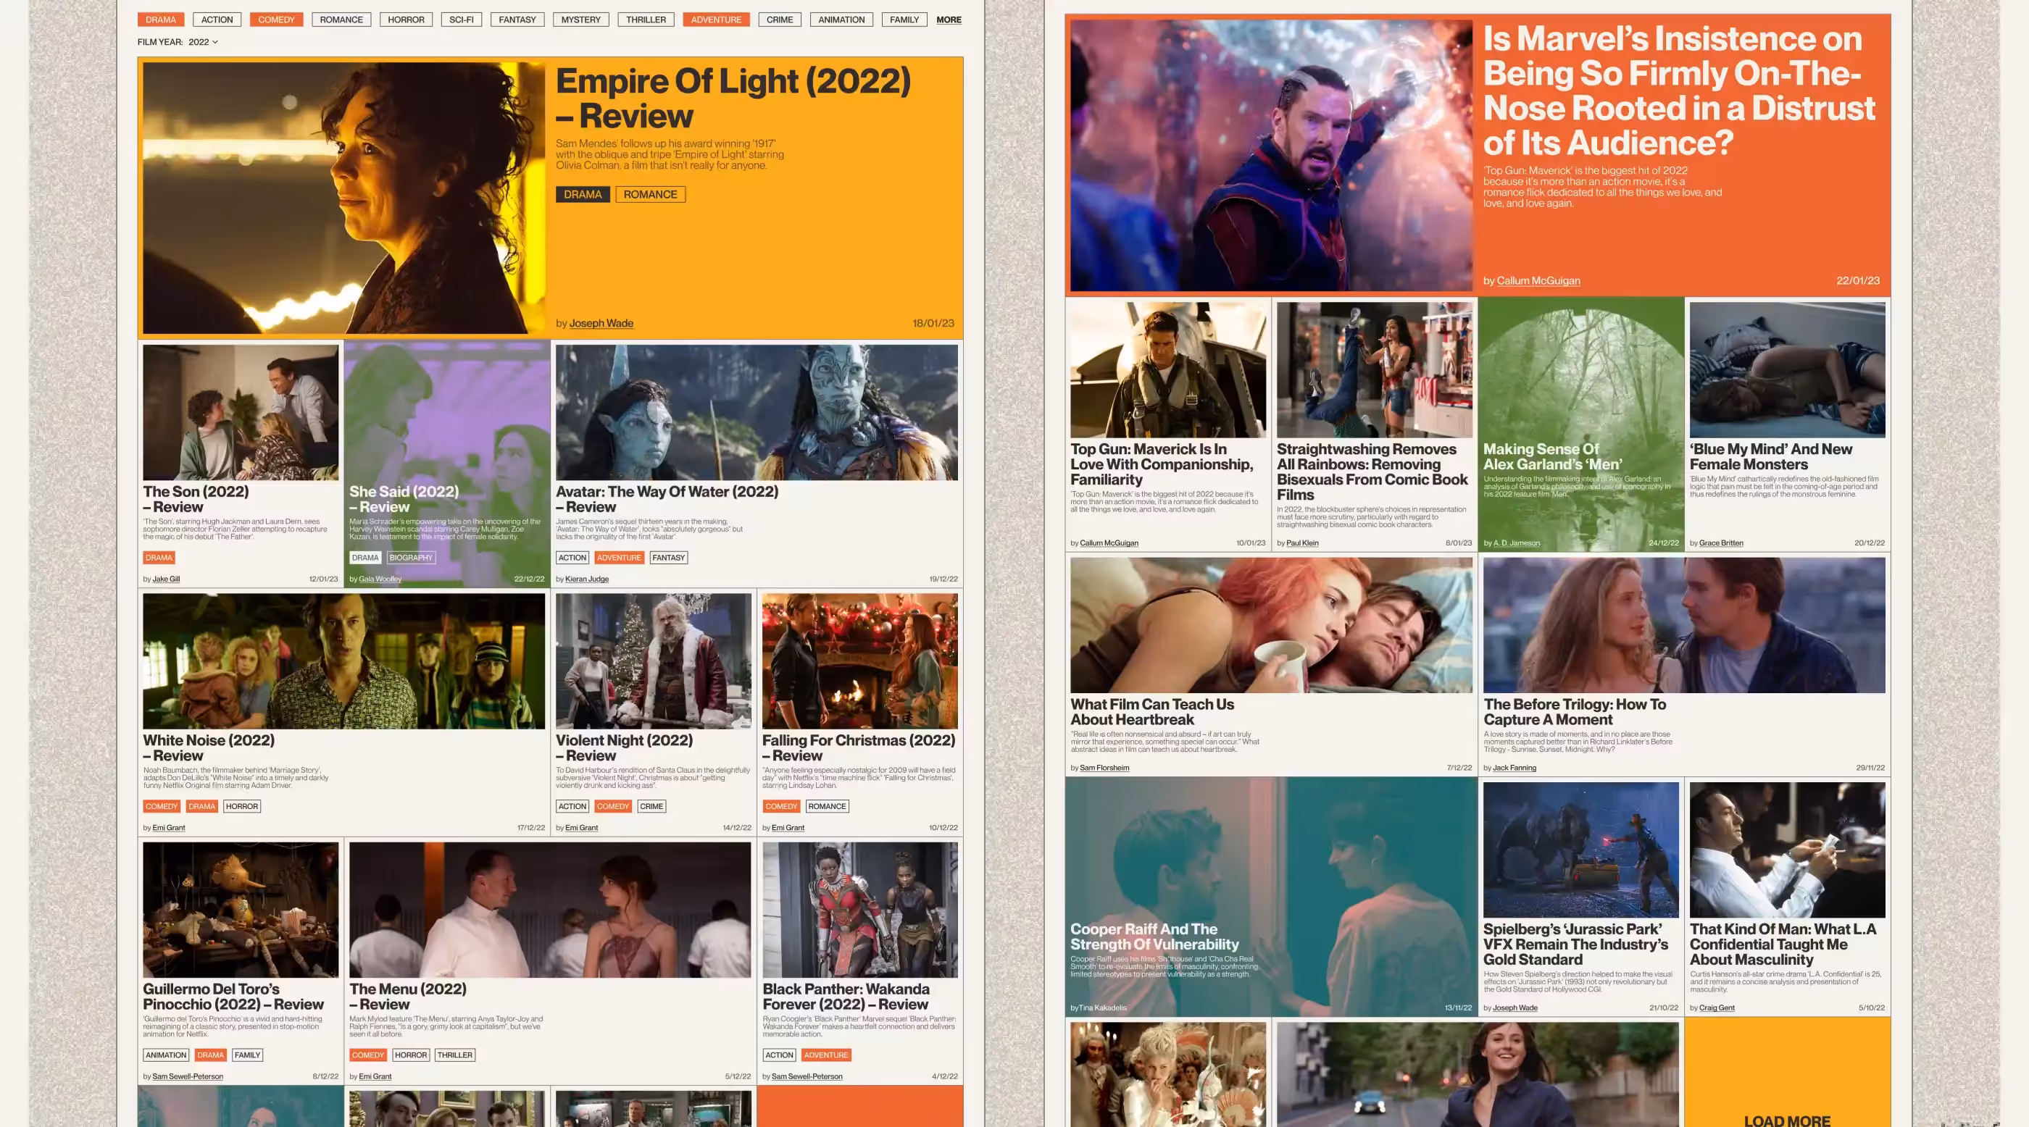Screen dimensions: 2029x1127
Task: Toggle the MYSTERY genre filter
Action: click(580, 20)
